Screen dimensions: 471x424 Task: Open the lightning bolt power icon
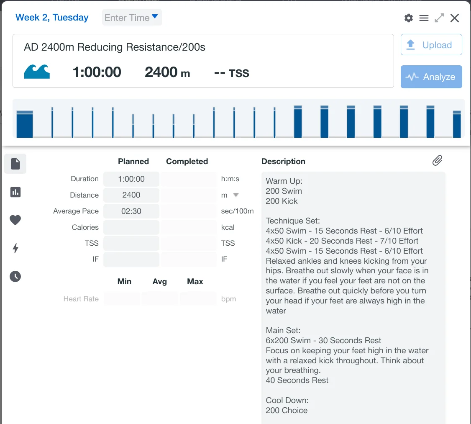(15, 248)
